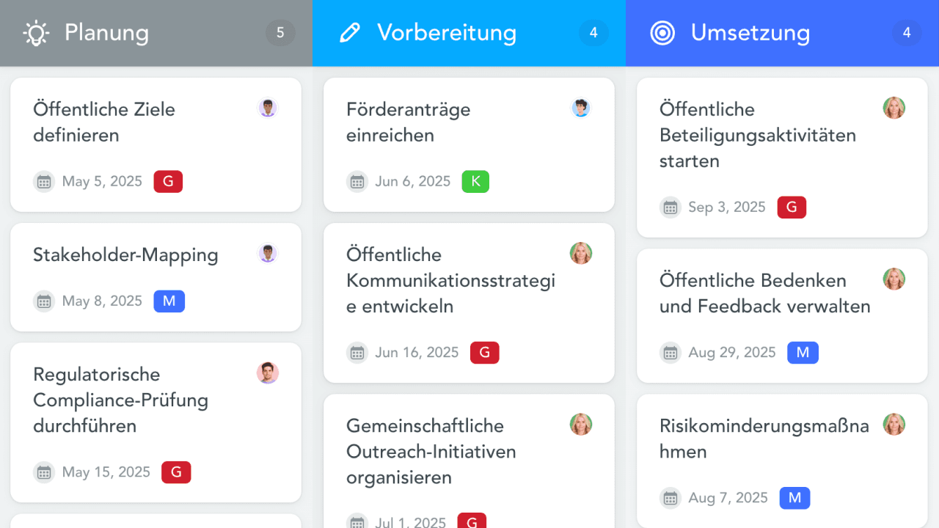Screen dimensions: 939x528
Task: Click the Planung column card count badge
Action: point(280,33)
